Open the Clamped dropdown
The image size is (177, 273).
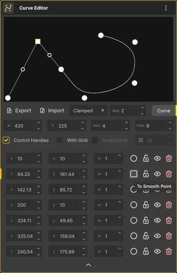click(x=88, y=111)
